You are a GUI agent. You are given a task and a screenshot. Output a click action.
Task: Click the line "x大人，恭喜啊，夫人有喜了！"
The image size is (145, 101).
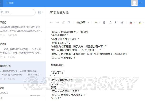[x=69, y=95]
